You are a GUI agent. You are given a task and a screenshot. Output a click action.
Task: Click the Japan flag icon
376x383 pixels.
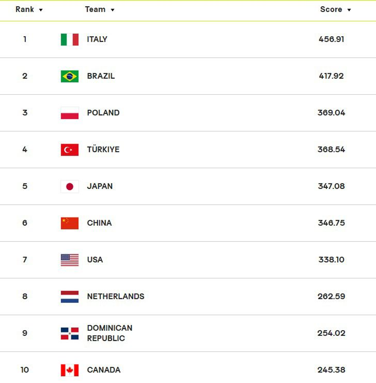point(70,186)
